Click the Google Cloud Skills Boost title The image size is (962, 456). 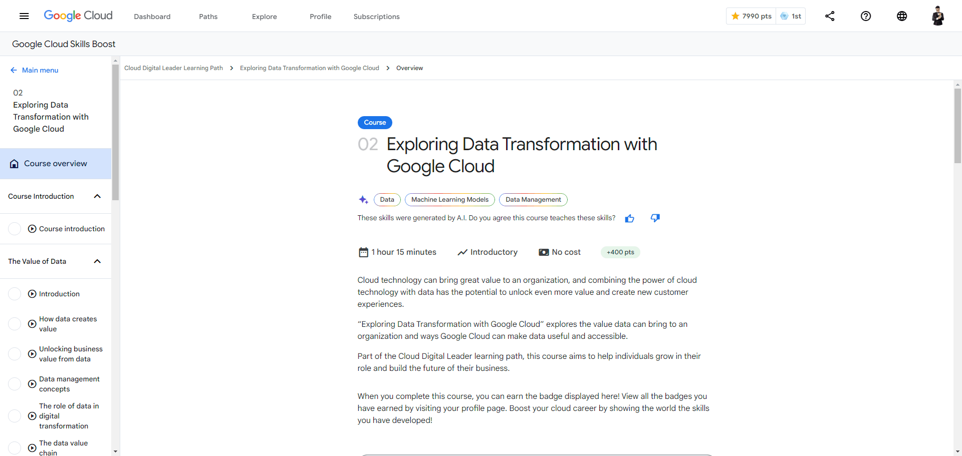(64, 44)
